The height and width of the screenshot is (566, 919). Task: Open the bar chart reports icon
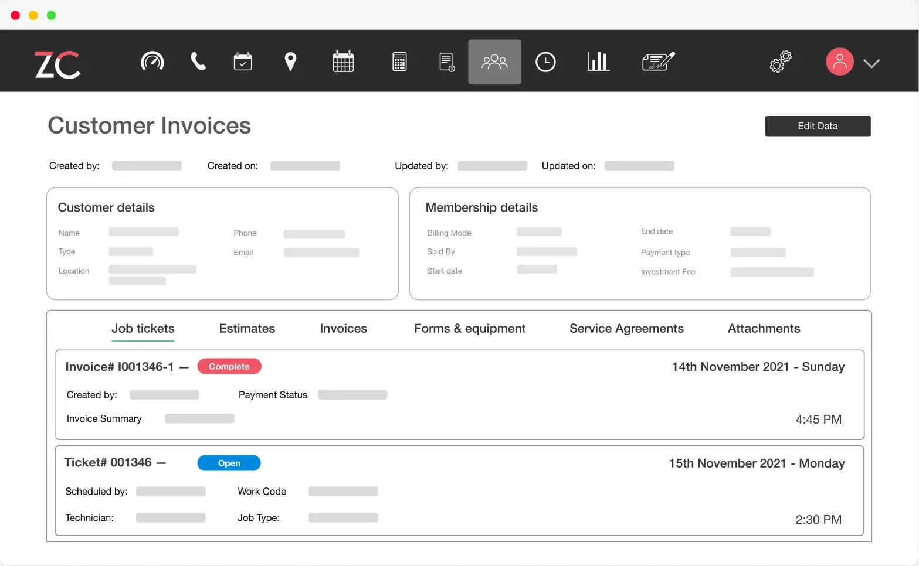tap(598, 61)
